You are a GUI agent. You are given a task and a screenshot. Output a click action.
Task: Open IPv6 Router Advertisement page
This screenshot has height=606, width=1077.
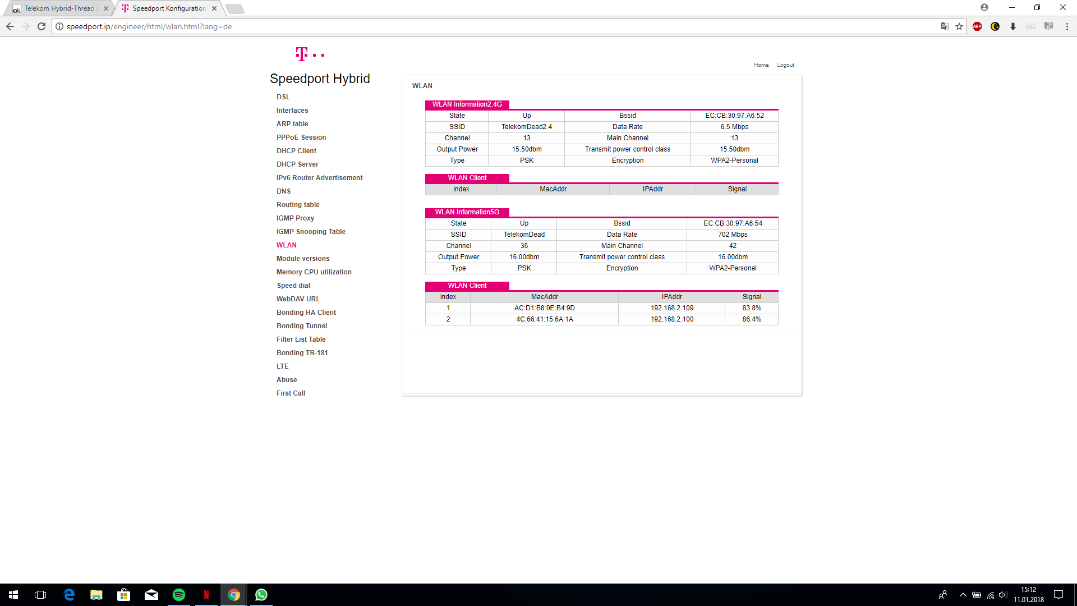tap(320, 178)
